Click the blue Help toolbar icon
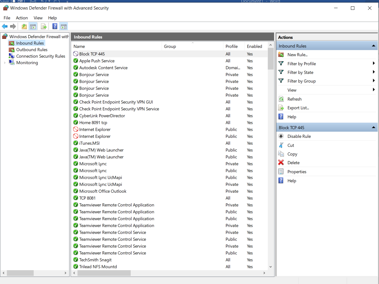The width and height of the screenshot is (379, 284). (x=55, y=27)
